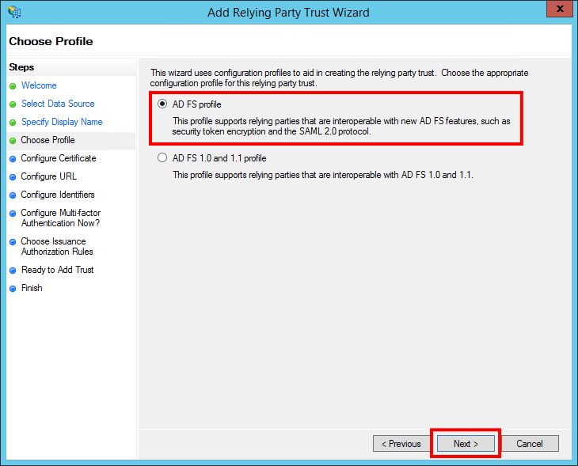Viewport: 578px width, 466px height.
Task: Click the Configure Certificate step label
Action: pos(59,158)
